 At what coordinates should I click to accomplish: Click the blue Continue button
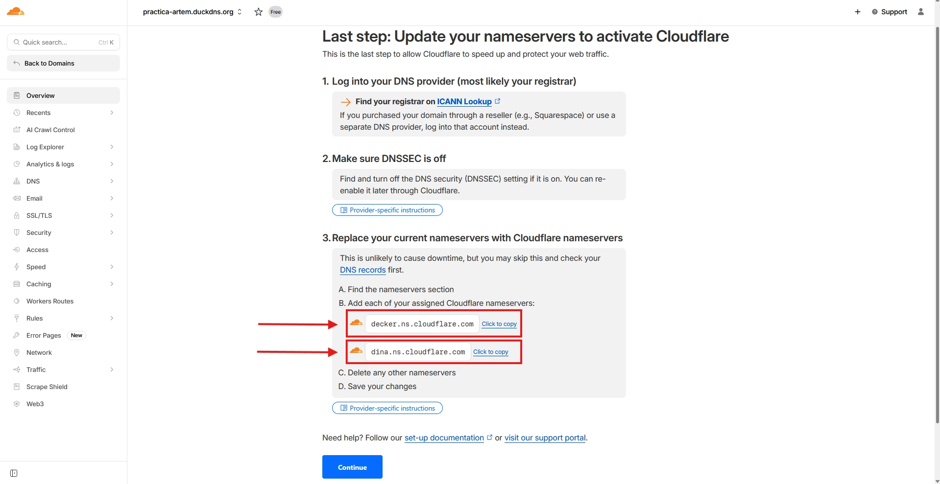point(352,467)
